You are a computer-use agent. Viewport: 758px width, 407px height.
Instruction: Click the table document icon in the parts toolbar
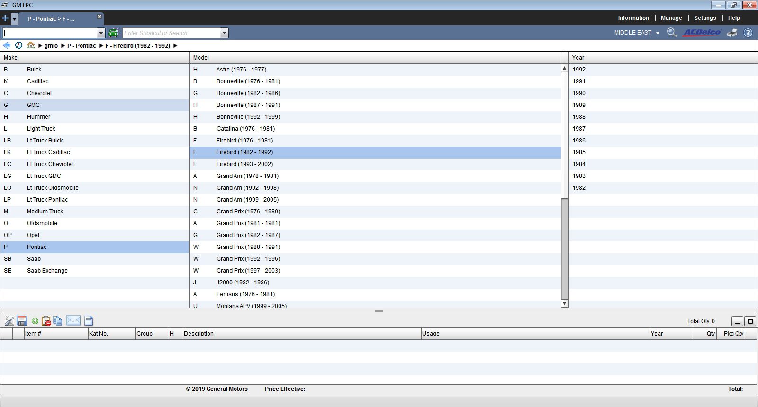click(89, 321)
